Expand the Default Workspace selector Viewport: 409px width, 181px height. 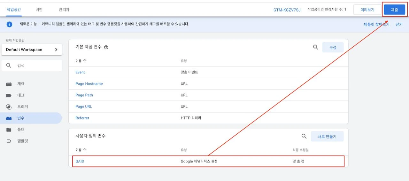(x=32, y=50)
